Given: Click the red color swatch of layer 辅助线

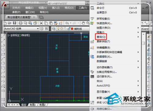Looking at the screenshot, I should (72, 29).
